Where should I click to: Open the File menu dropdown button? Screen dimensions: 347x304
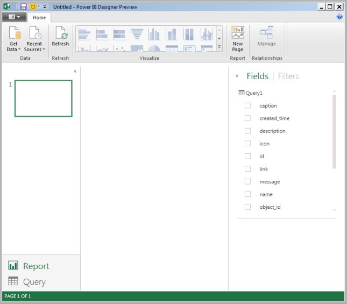14,17
